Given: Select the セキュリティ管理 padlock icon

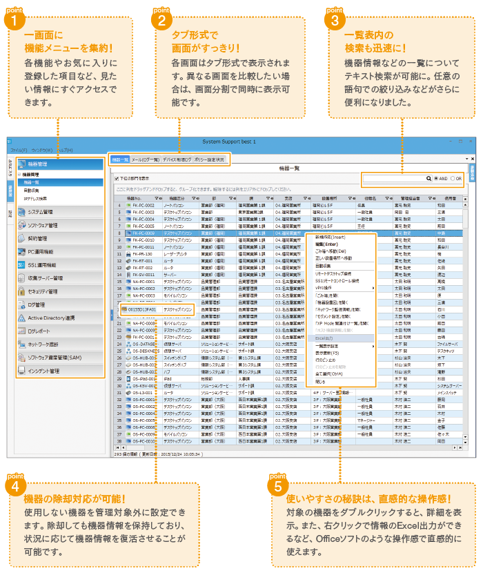Looking at the screenshot, I should click(x=22, y=291).
